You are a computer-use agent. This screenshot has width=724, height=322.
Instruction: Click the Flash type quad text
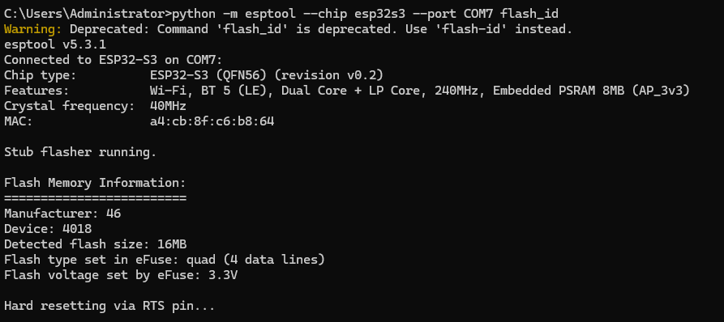point(165,260)
